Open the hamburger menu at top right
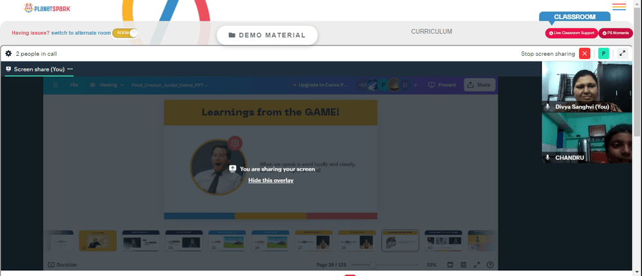Image resolution: width=642 pixels, height=276 pixels. click(x=619, y=7)
